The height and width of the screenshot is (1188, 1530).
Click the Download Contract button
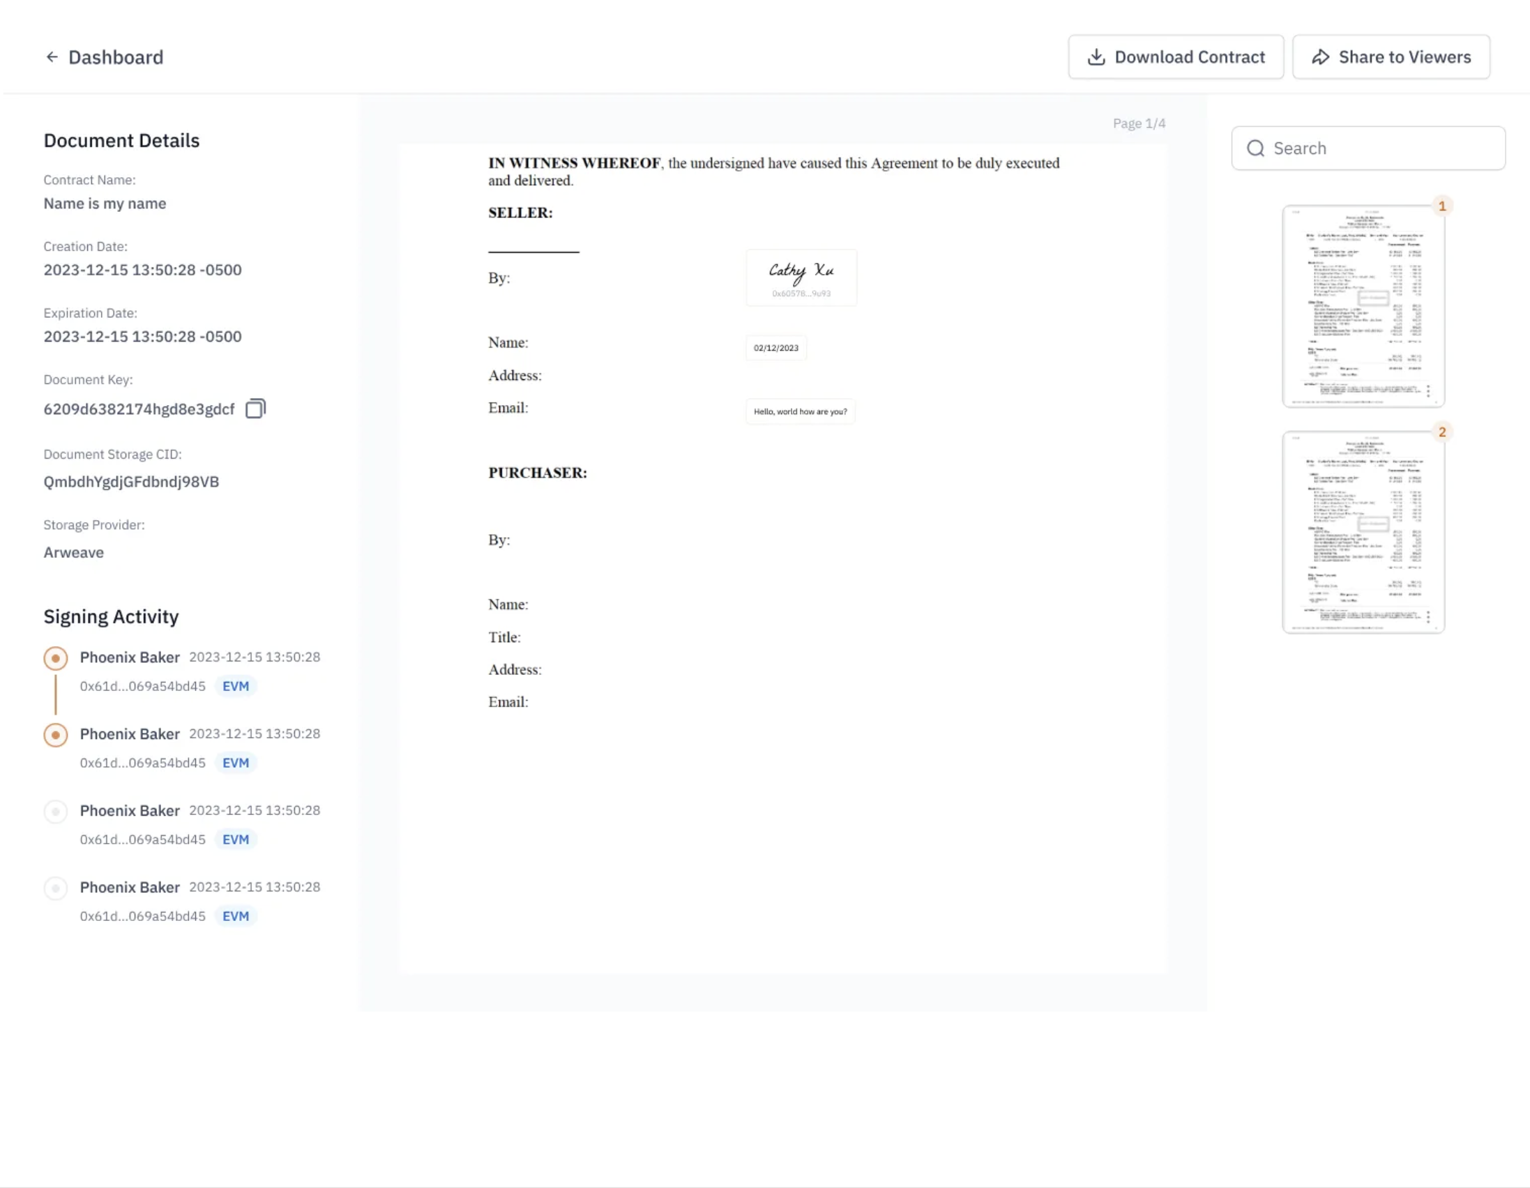(x=1176, y=56)
